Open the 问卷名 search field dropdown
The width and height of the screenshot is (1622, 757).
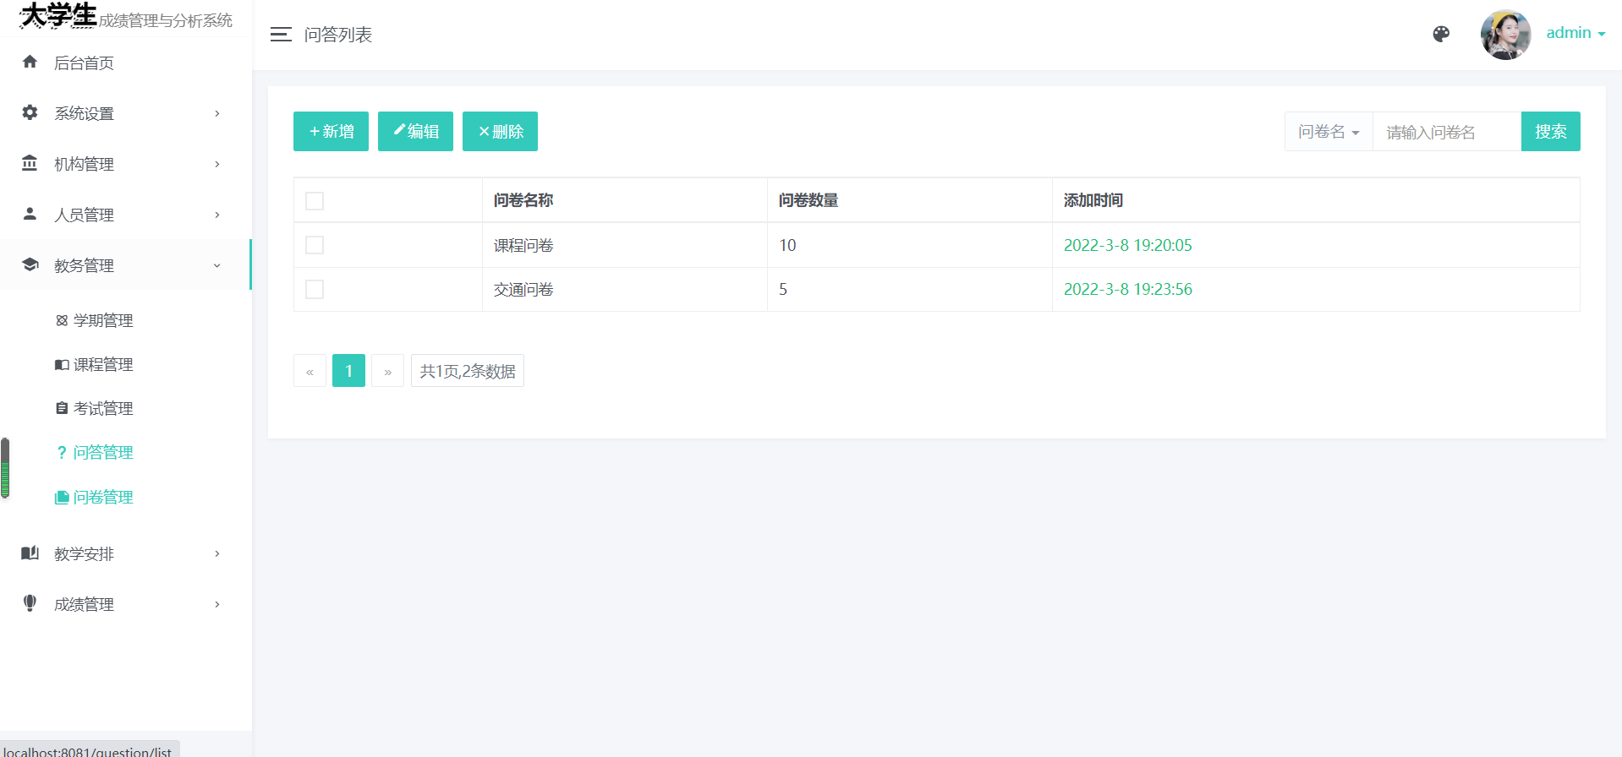[1329, 132]
